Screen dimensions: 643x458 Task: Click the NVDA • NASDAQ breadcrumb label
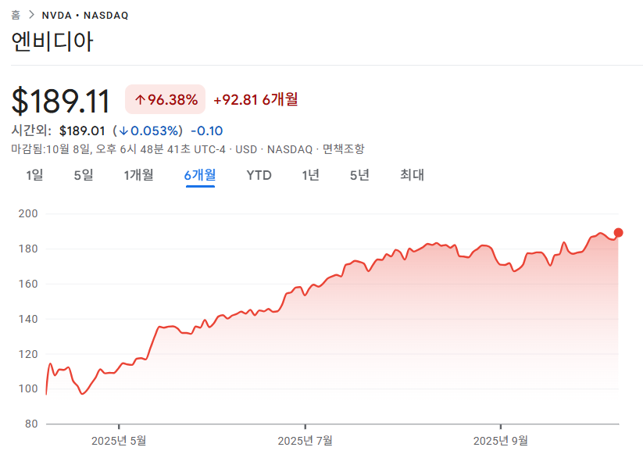[85, 15]
